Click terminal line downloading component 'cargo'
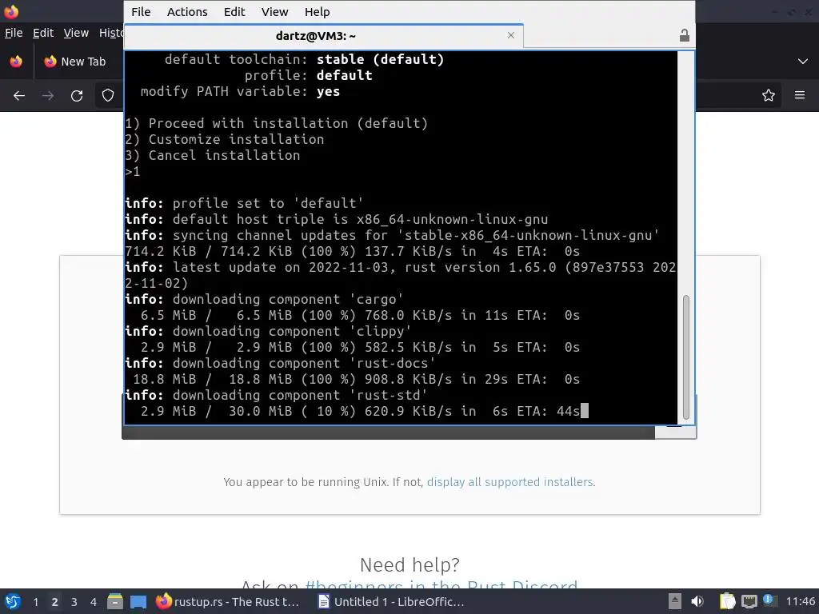The width and height of the screenshot is (819, 614). [x=264, y=299]
